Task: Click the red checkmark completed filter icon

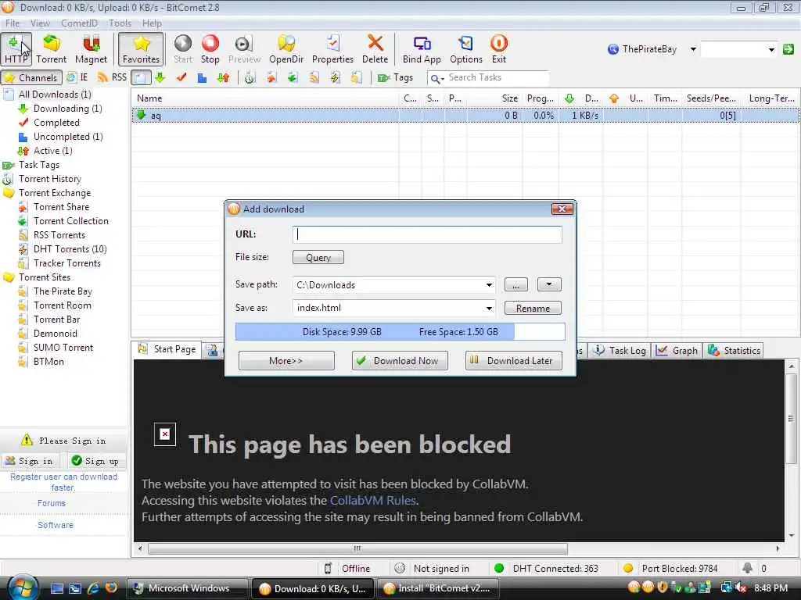Action: point(181,77)
